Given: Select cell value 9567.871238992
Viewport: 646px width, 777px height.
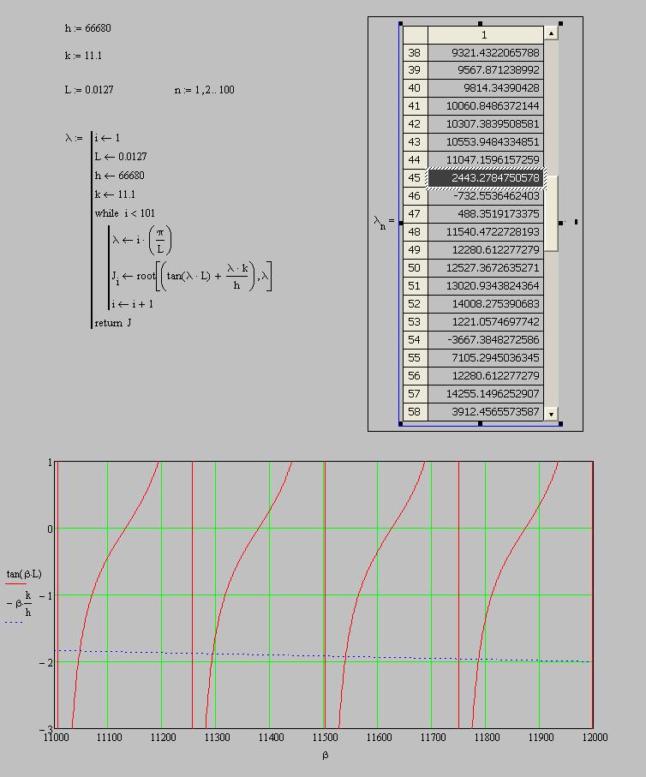Looking at the screenshot, I should tap(486, 70).
